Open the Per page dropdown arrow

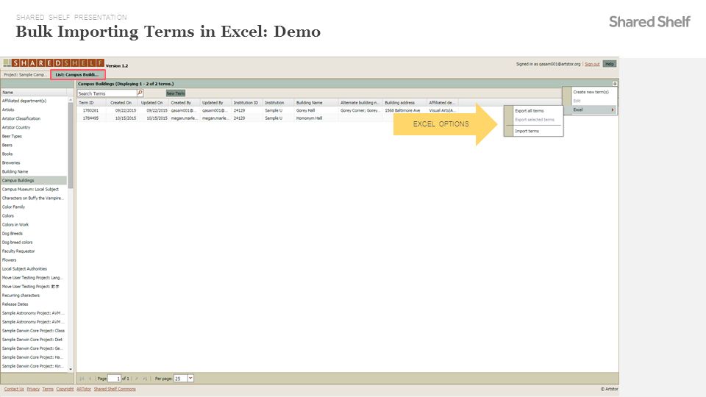tap(190, 378)
